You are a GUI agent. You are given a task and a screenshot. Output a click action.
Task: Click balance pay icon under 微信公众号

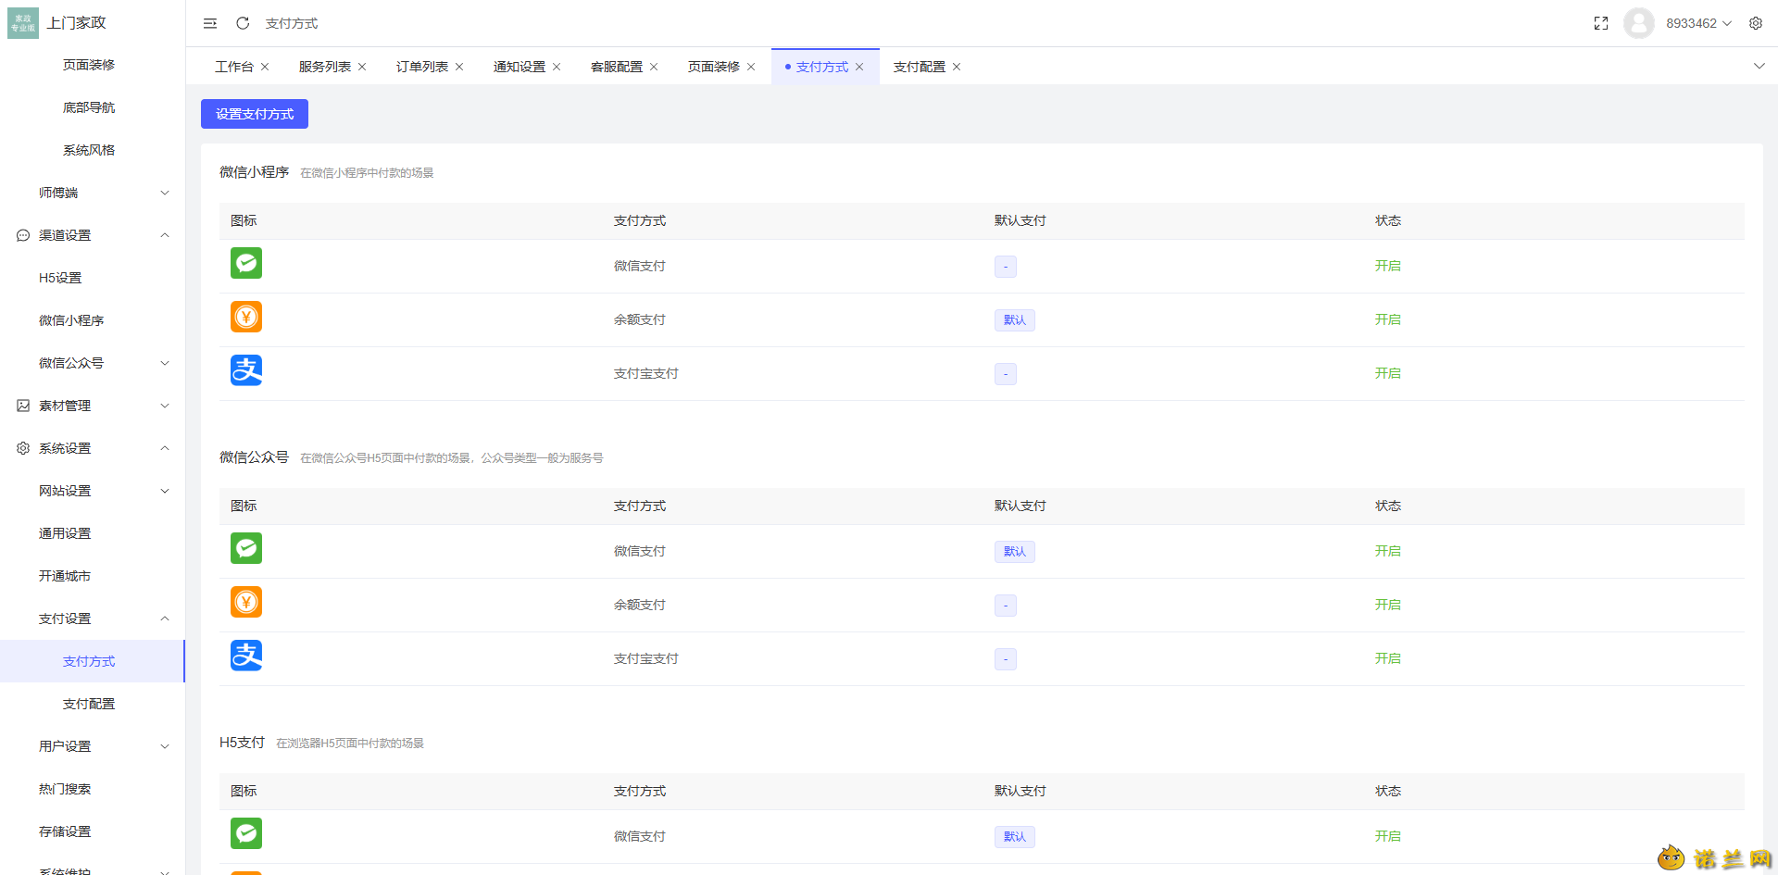coord(246,602)
